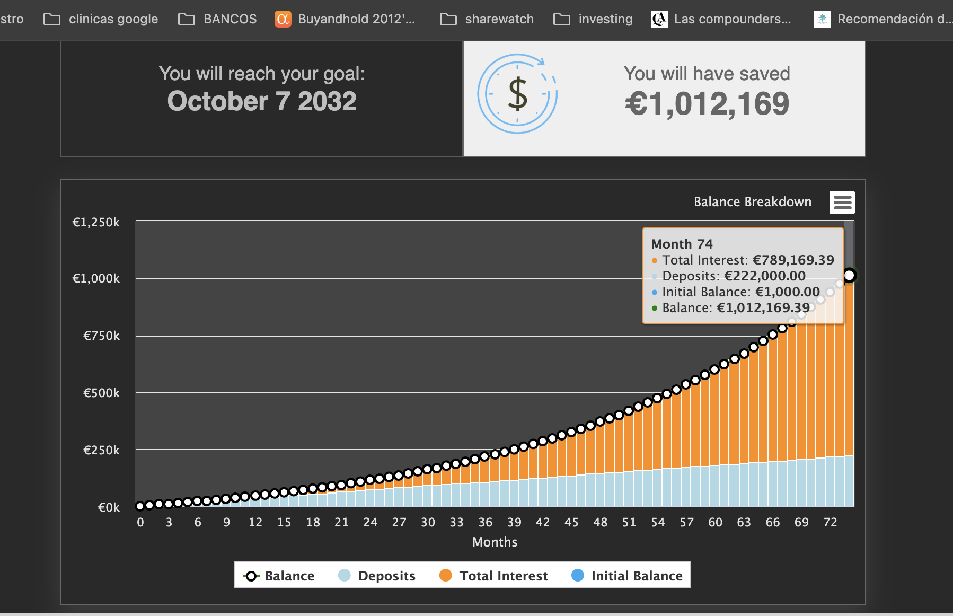Select the first balance point at month 0
This screenshot has width=953, height=616.
pyautogui.click(x=140, y=506)
